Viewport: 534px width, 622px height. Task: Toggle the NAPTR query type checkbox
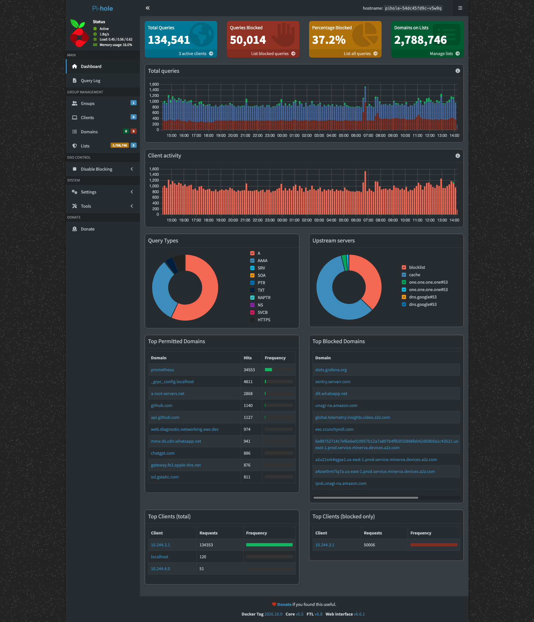click(x=252, y=297)
